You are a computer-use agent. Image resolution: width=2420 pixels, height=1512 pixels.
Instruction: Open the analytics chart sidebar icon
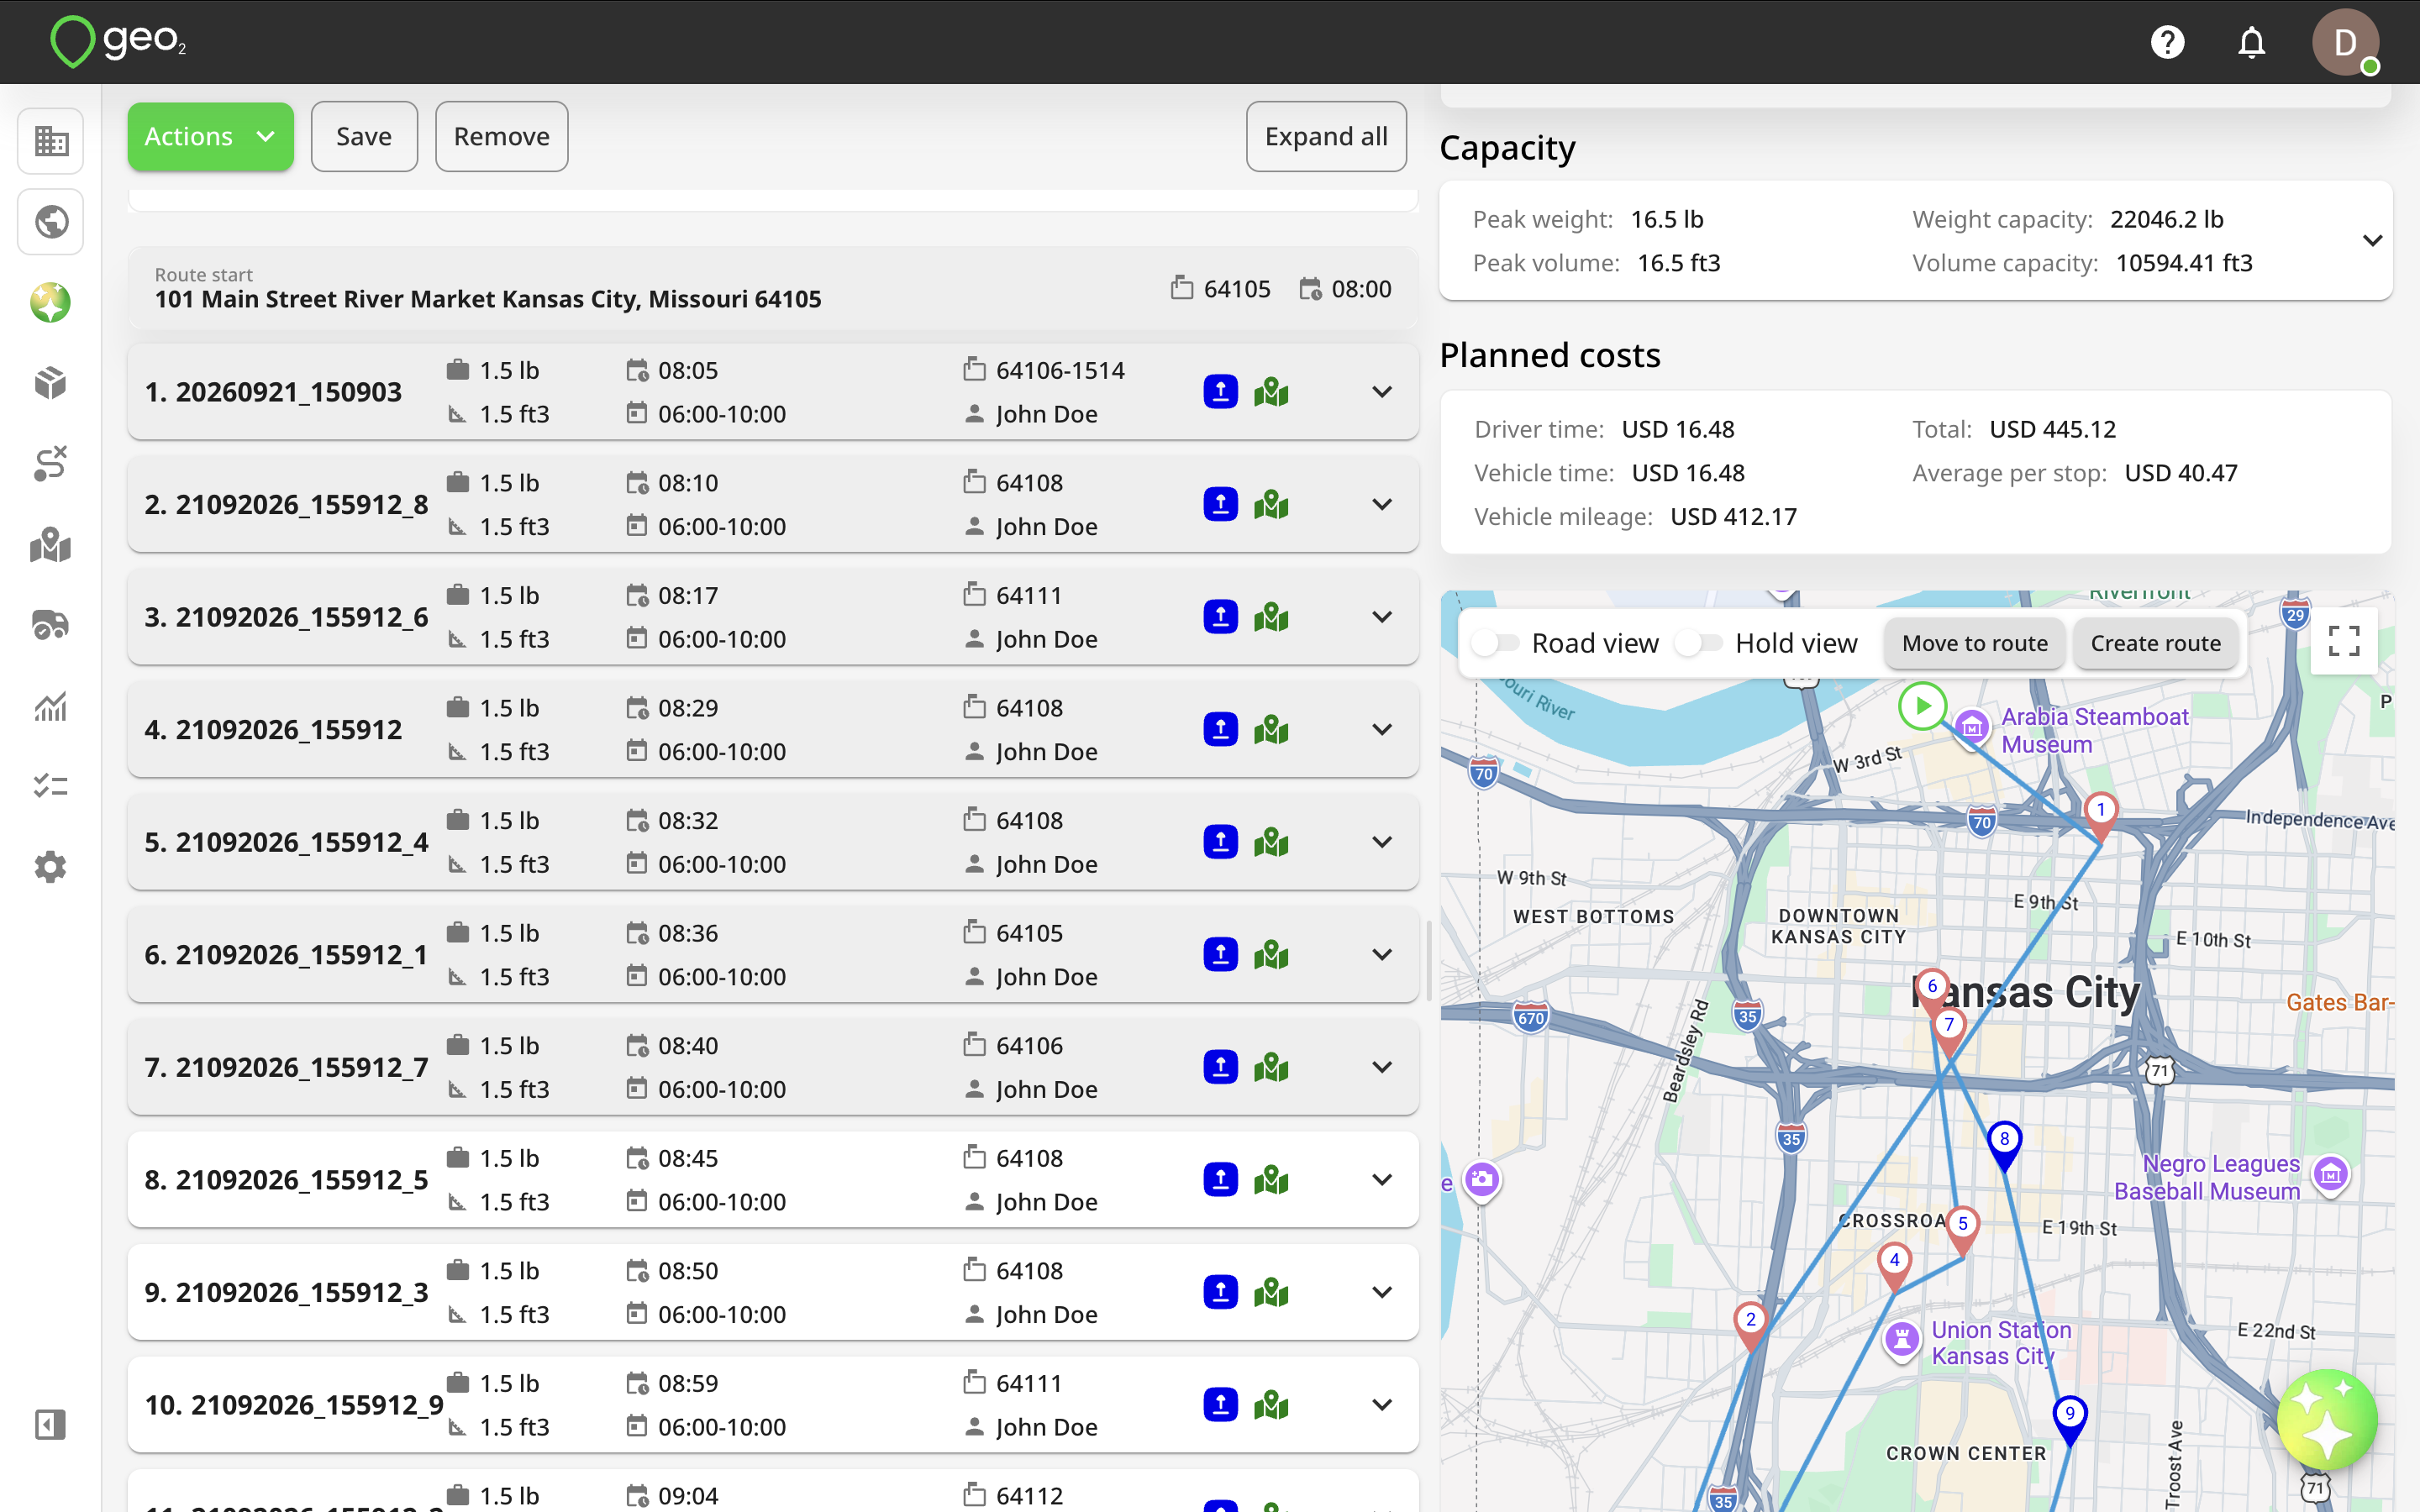pos(50,706)
